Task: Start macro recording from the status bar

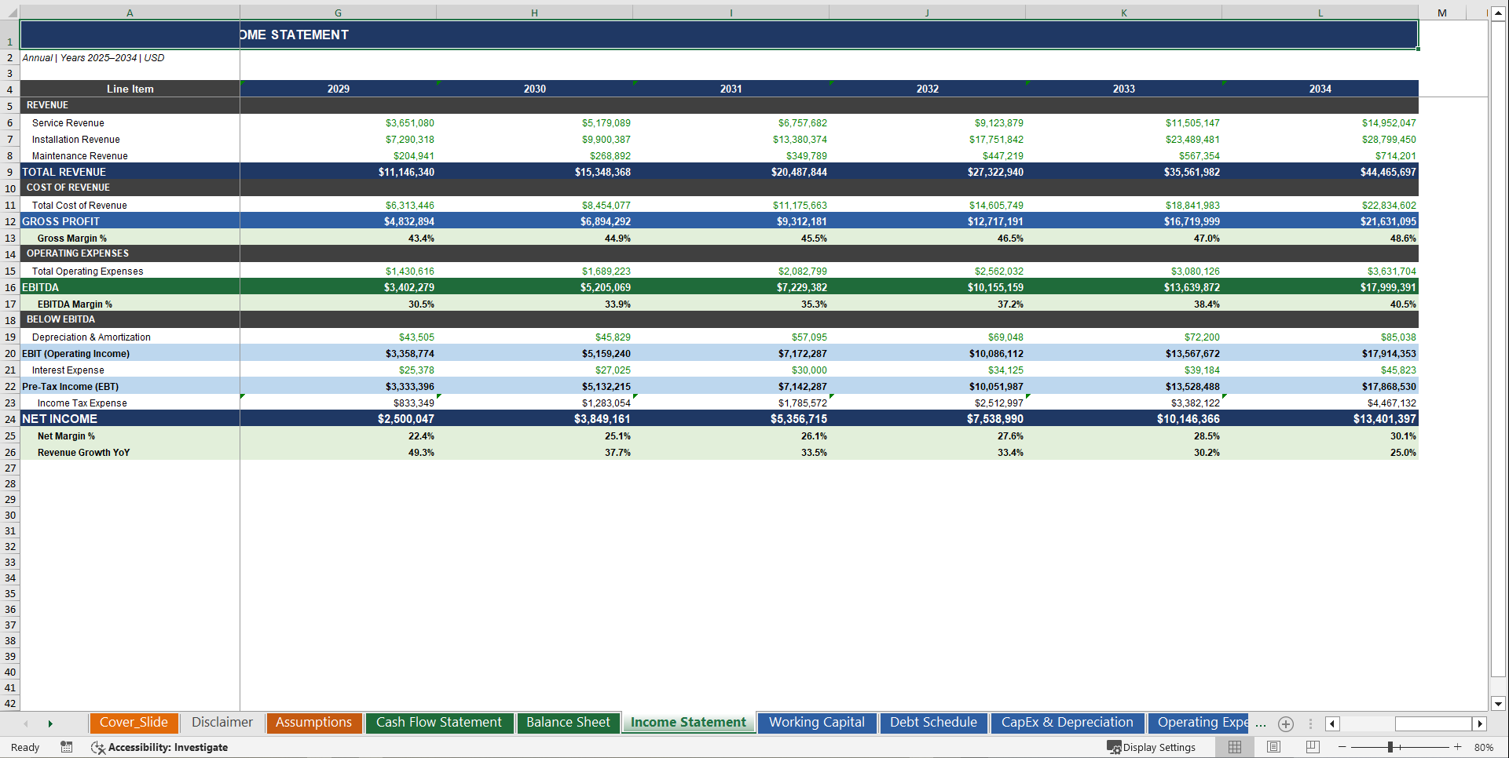Action: pos(67,747)
